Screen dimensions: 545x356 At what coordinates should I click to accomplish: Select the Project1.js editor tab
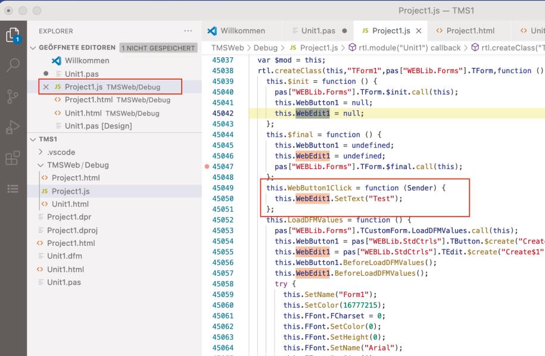[391, 31]
